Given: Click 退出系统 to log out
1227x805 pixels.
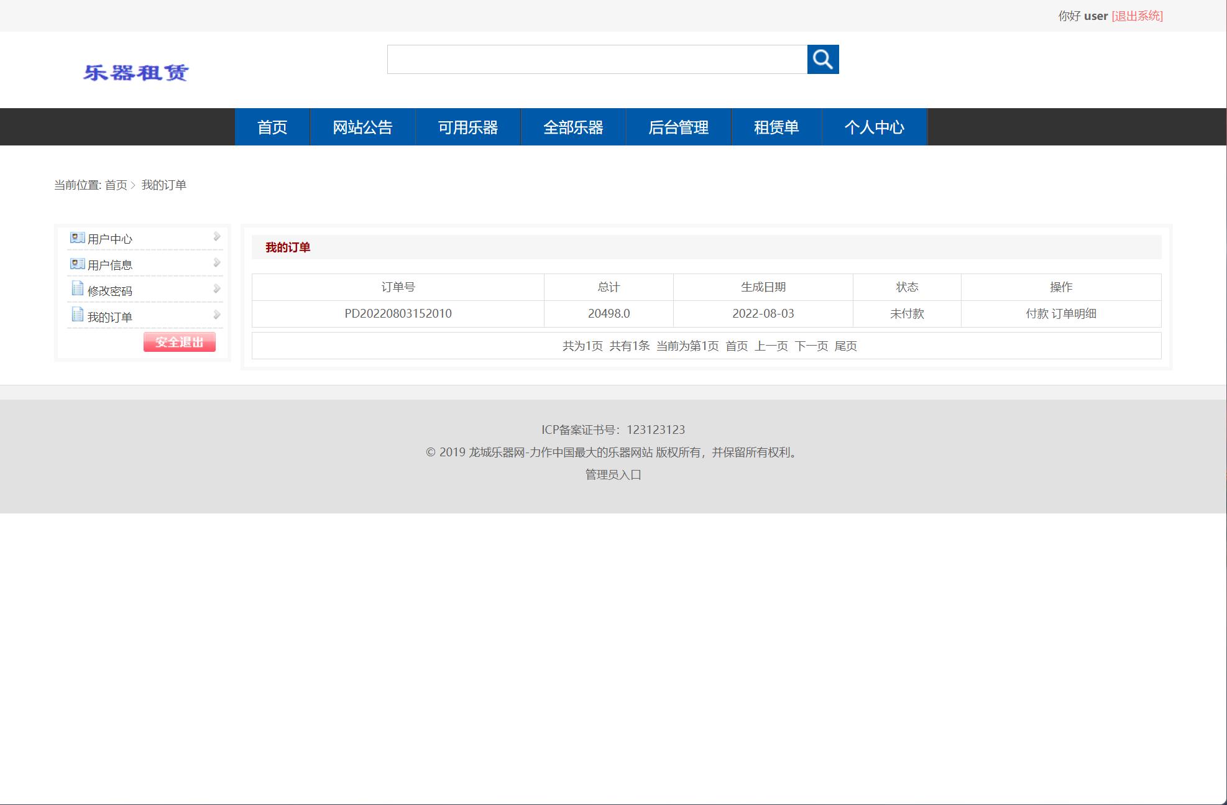Looking at the screenshot, I should click(1136, 16).
